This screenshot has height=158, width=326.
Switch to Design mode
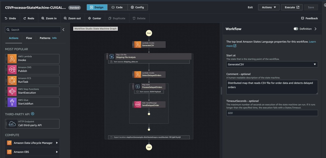pyautogui.click(x=96, y=7)
